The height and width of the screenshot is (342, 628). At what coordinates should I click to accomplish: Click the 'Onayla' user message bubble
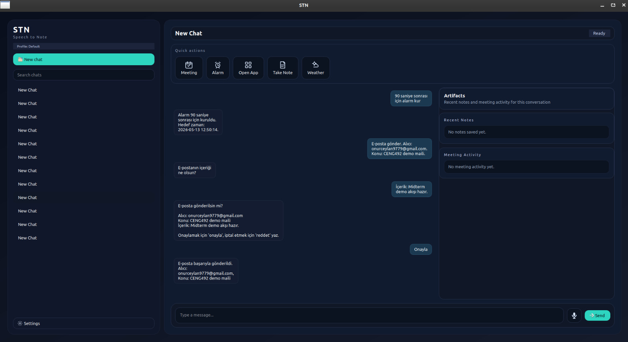pyautogui.click(x=421, y=249)
